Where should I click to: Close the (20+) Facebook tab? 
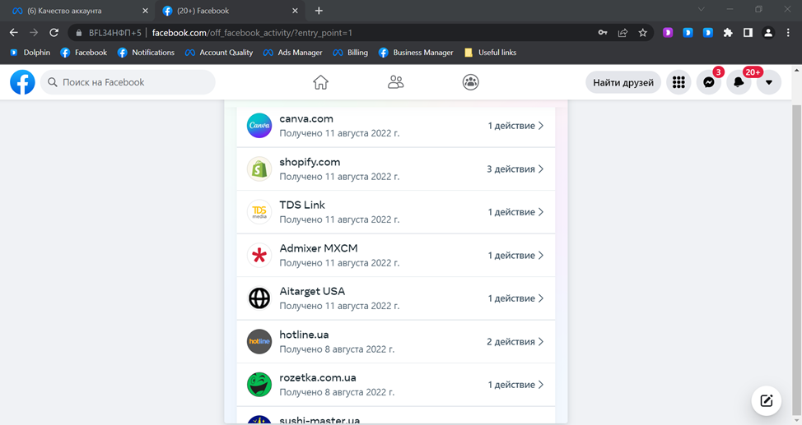click(295, 11)
